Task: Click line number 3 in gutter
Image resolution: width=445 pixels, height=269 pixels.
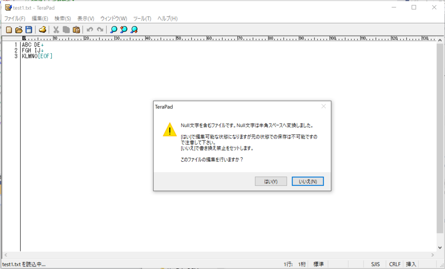Action: [x=16, y=56]
